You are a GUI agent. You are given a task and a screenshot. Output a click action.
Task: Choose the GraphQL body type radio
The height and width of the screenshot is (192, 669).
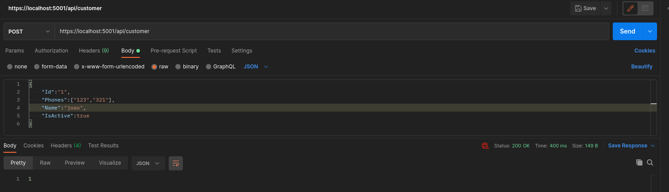(209, 67)
